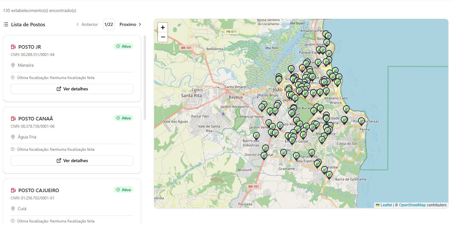Click the location pin icon next to Cuiá

[x=13, y=209]
